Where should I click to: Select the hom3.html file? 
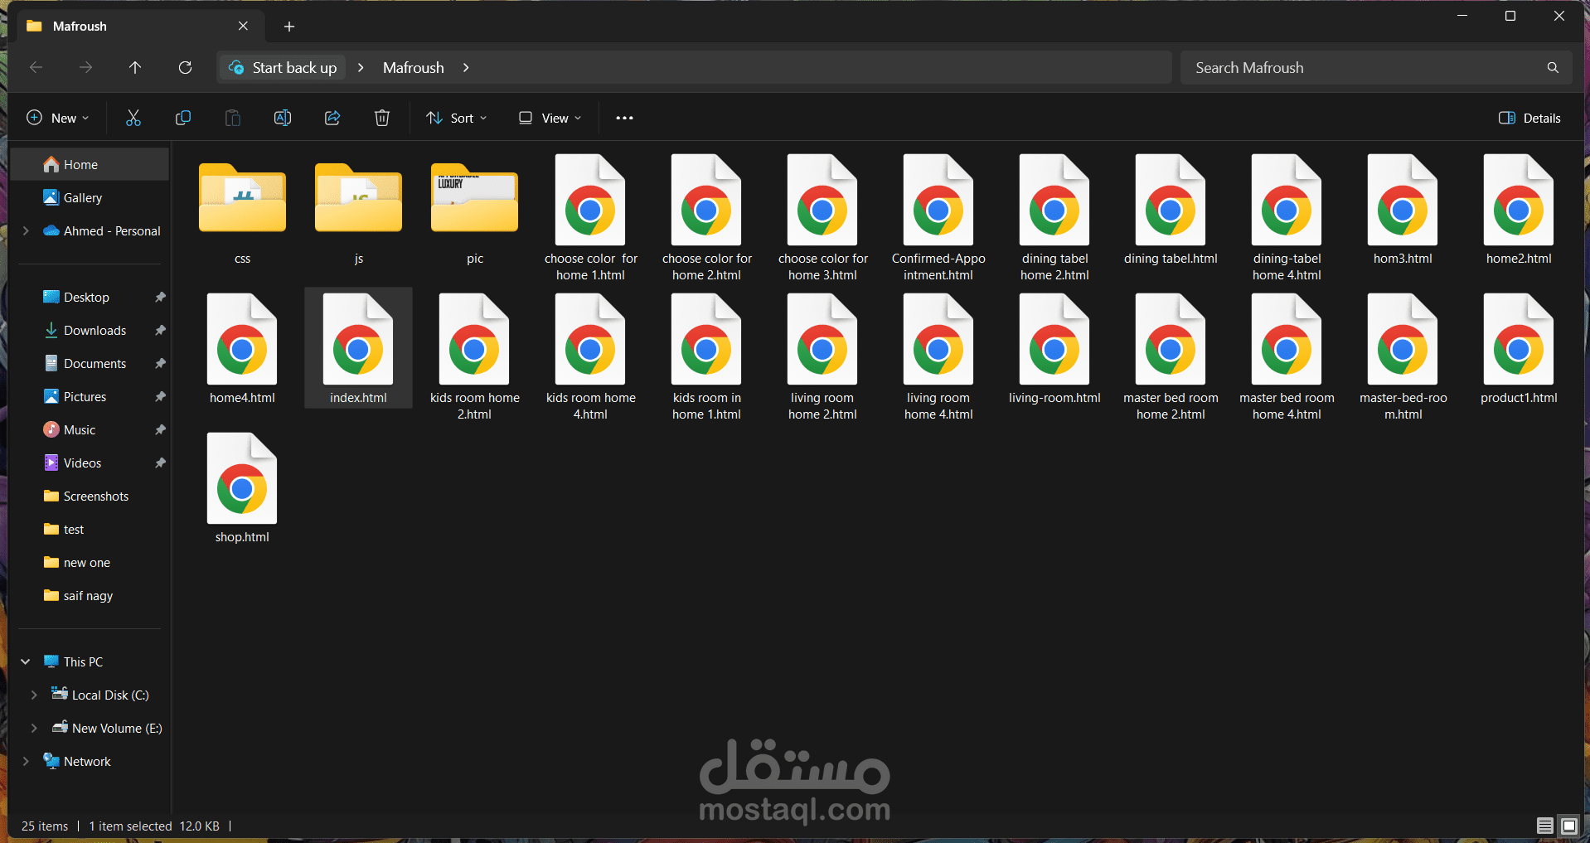1403,211
